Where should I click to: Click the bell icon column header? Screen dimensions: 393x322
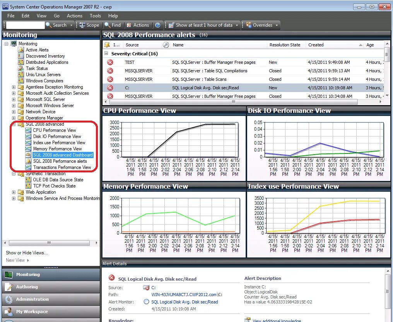click(107, 45)
